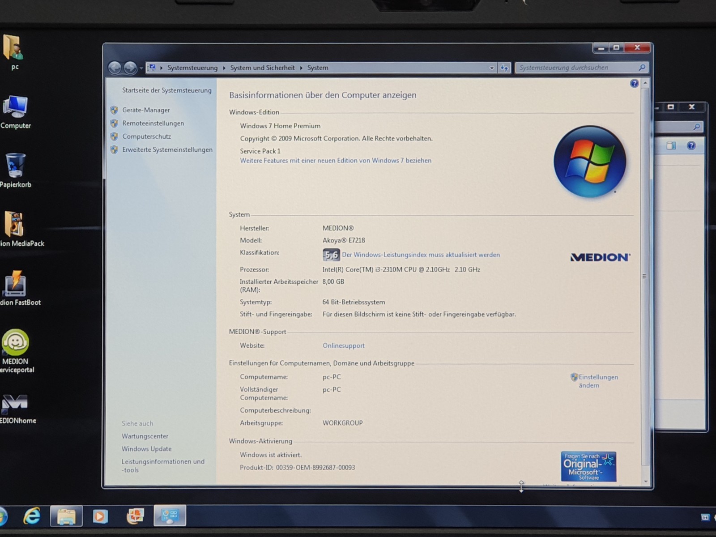This screenshot has width=716, height=537.
Task: Click Weitere Features mit einer neuen Edition link
Action: (x=336, y=161)
